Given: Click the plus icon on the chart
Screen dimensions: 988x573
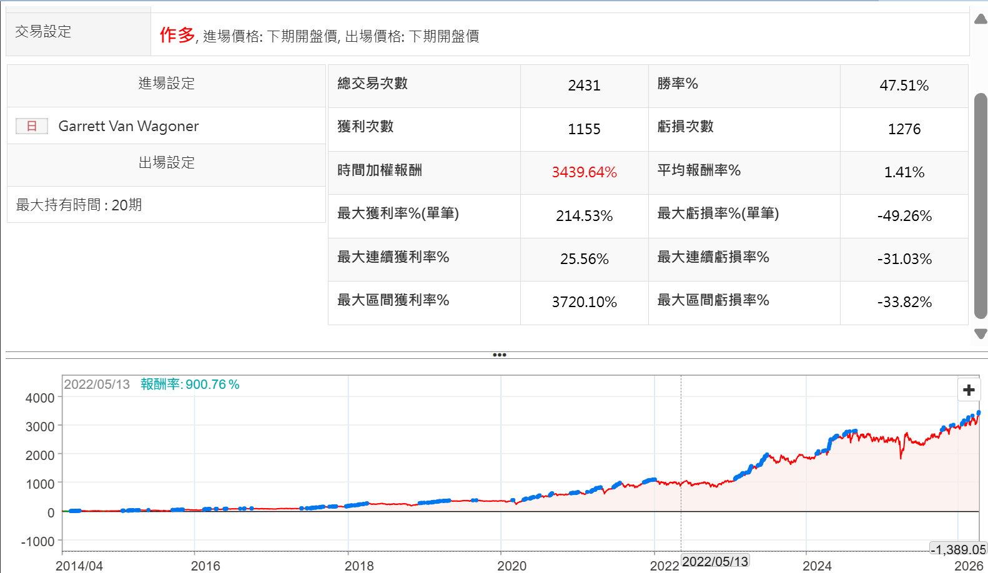Looking at the screenshot, I should (969, 390).
